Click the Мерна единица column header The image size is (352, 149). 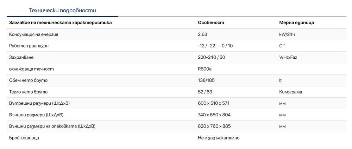pos(296,22)
